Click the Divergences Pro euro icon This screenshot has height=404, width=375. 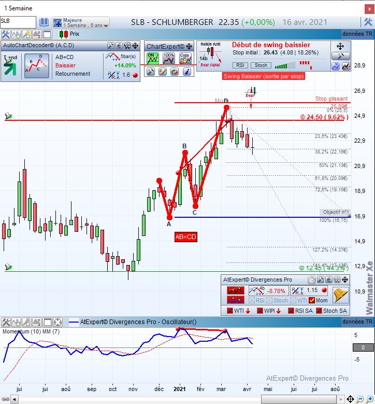328,280
